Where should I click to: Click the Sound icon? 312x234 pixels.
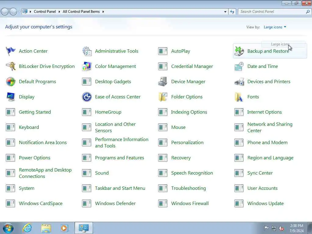(87, 173)
